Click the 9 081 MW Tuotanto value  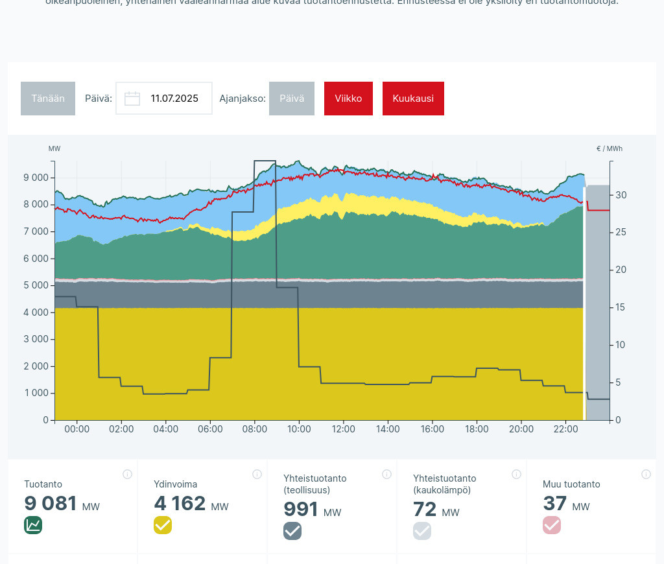coord(51,504)
